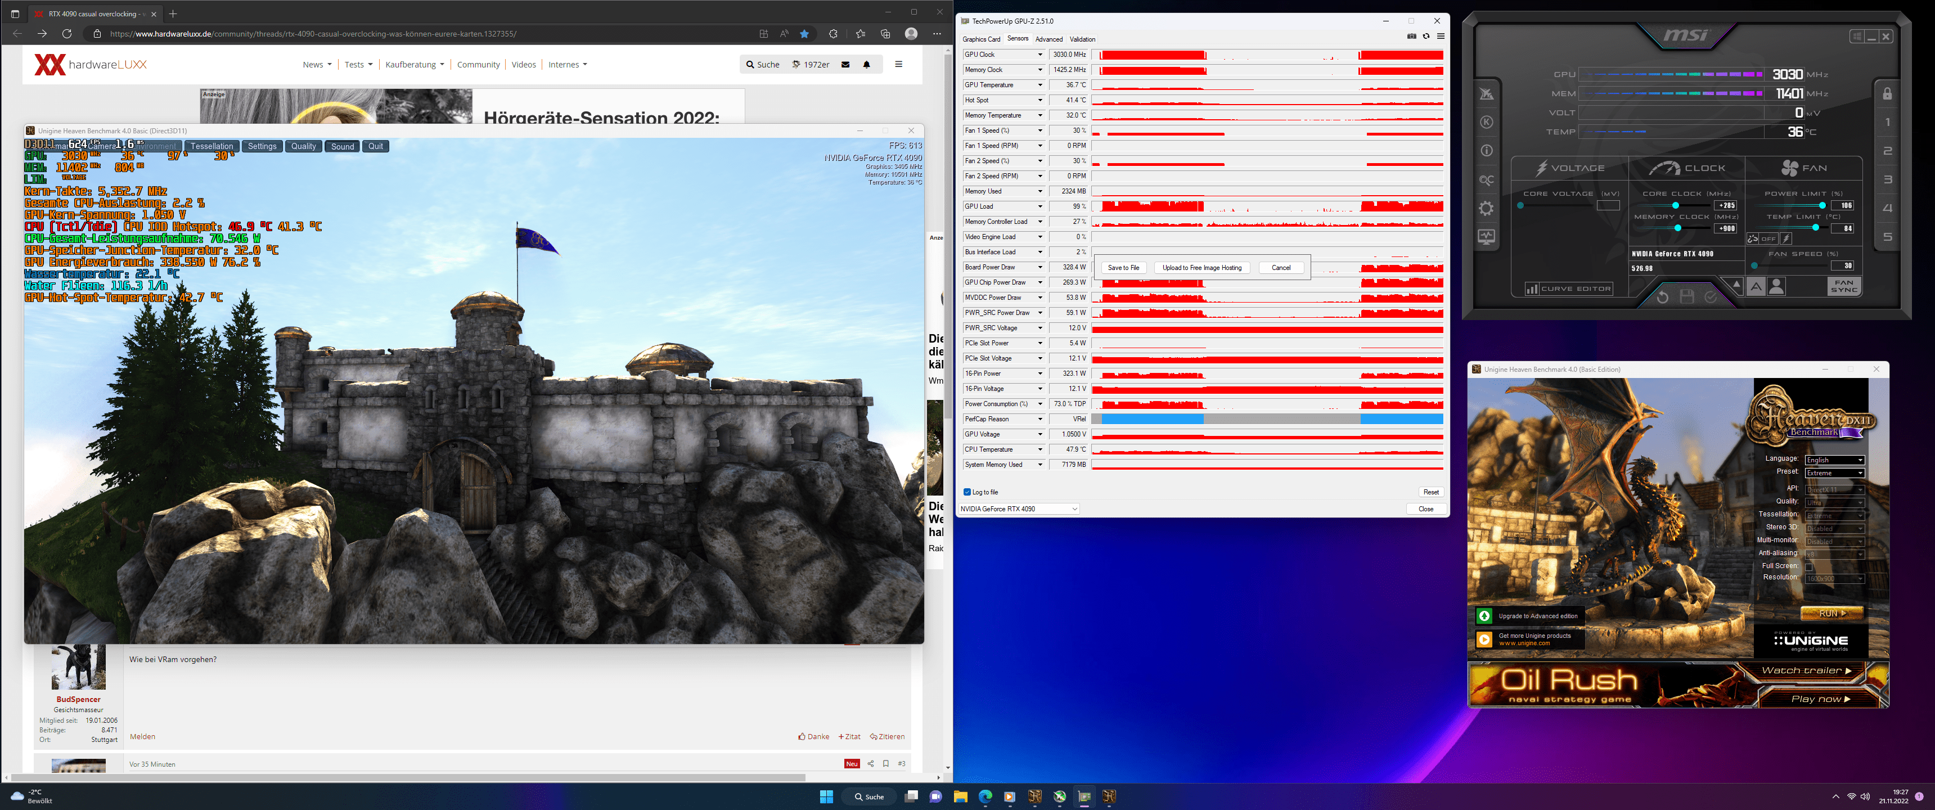Click the Fan Speed value field
Viewport: 1935px width, 810px height.
[x=1843, y=265]
